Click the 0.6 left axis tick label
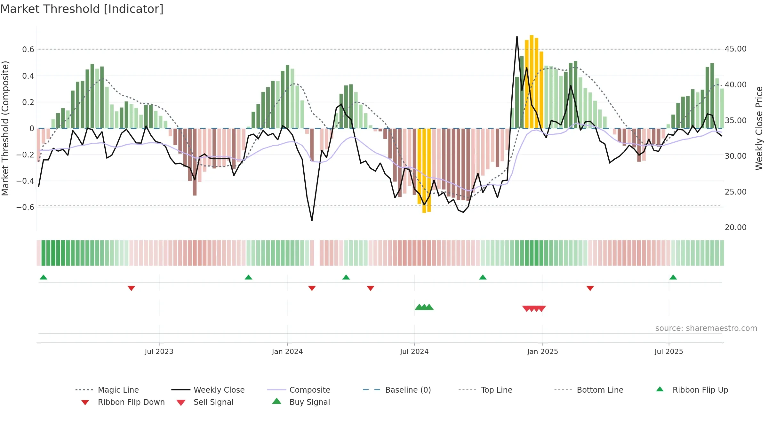Viewport: 768px width, 432px height. point(28,49)
